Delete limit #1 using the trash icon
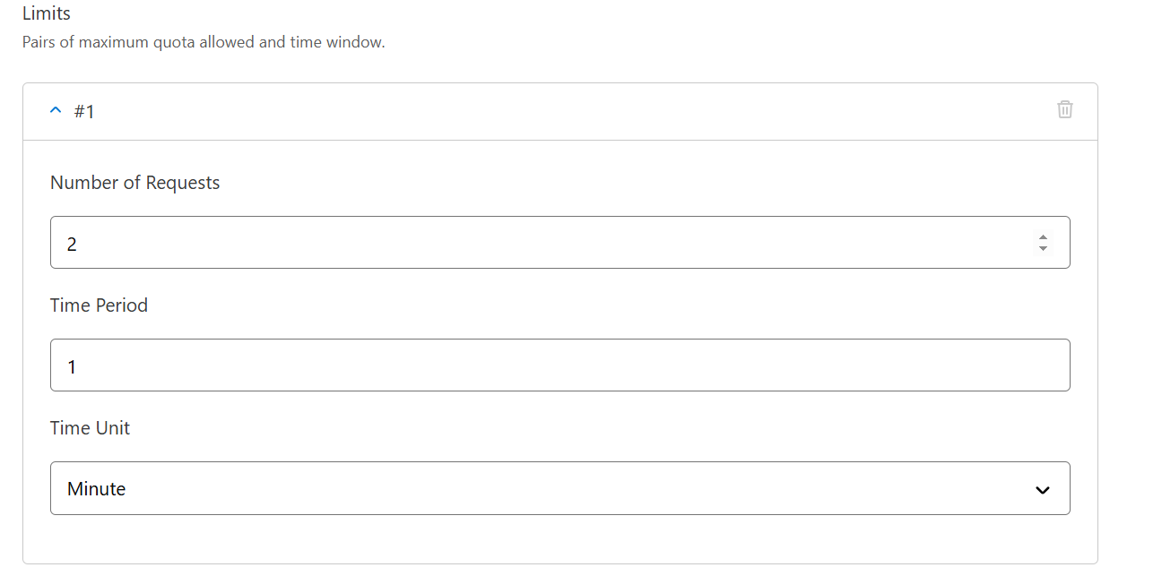The height and width of the screenshot is (576, 1162). tap(1064, 110)
